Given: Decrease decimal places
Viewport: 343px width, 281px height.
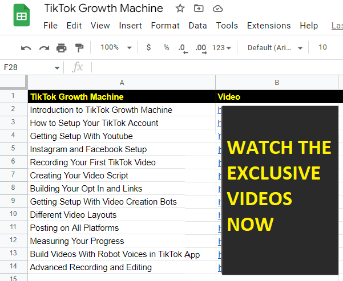Looking at the screenshot, I should tap(183, 48).
